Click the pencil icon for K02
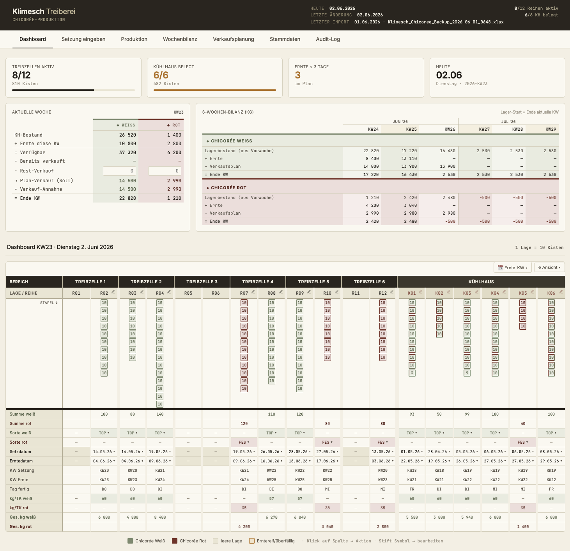 click(x=449, y=292)
